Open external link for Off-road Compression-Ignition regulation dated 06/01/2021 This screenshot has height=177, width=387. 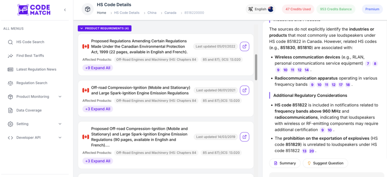click(x=245, y=90)
